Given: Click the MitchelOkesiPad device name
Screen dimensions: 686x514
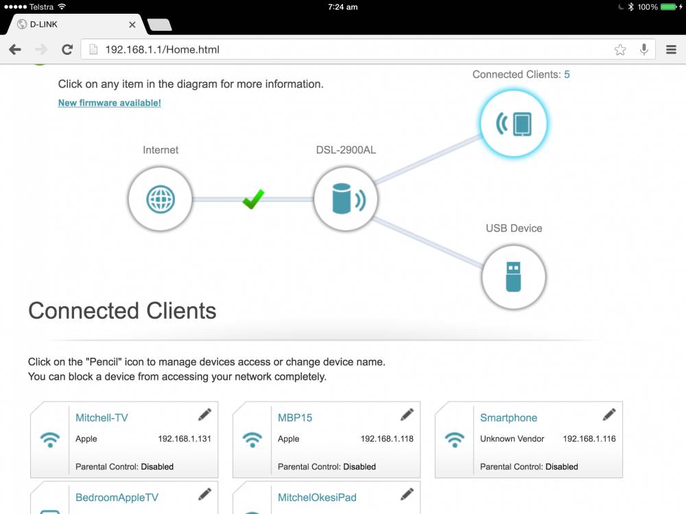Looking at the screenshot, I should (317, 498).
